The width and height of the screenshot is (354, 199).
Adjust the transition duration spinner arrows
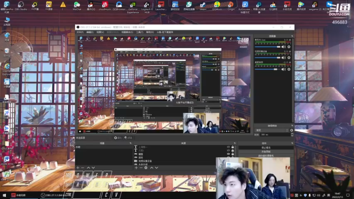tap(292, 134)
